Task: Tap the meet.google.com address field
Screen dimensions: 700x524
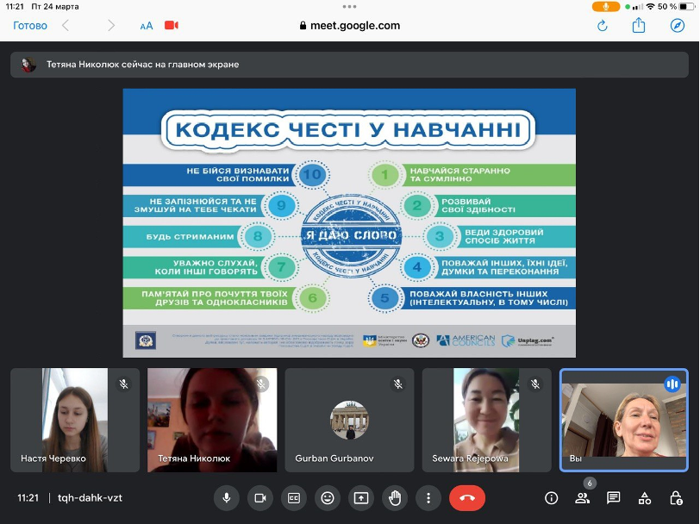Action: [x=349, y=26]
